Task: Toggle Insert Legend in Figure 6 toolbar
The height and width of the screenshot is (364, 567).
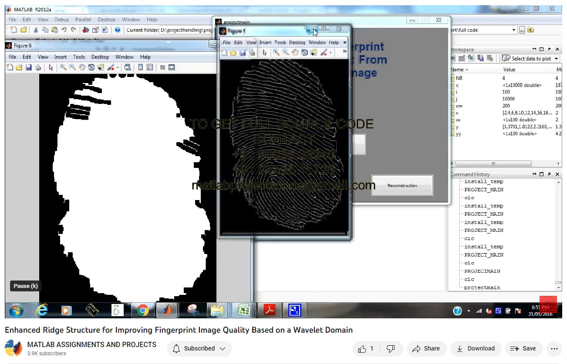Action: click(150, 67)
